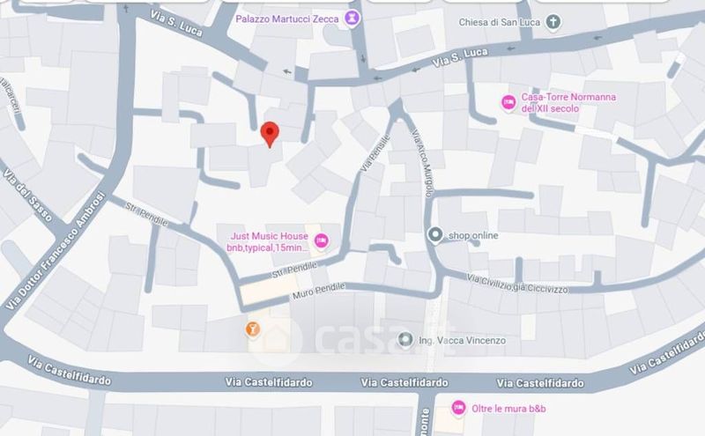705x436 pixels.
Task: Open the Casa-Torre Normanna del XII secolo label
Action: point(568,102)
